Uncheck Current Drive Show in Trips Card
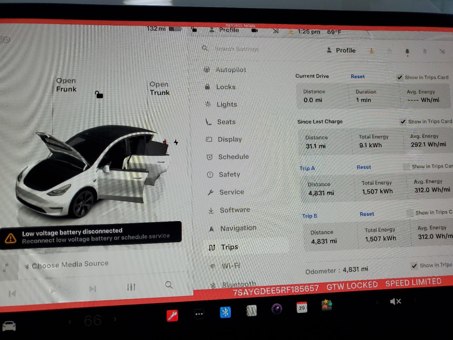Screen dimensions: 453x340 click(400, 77)
